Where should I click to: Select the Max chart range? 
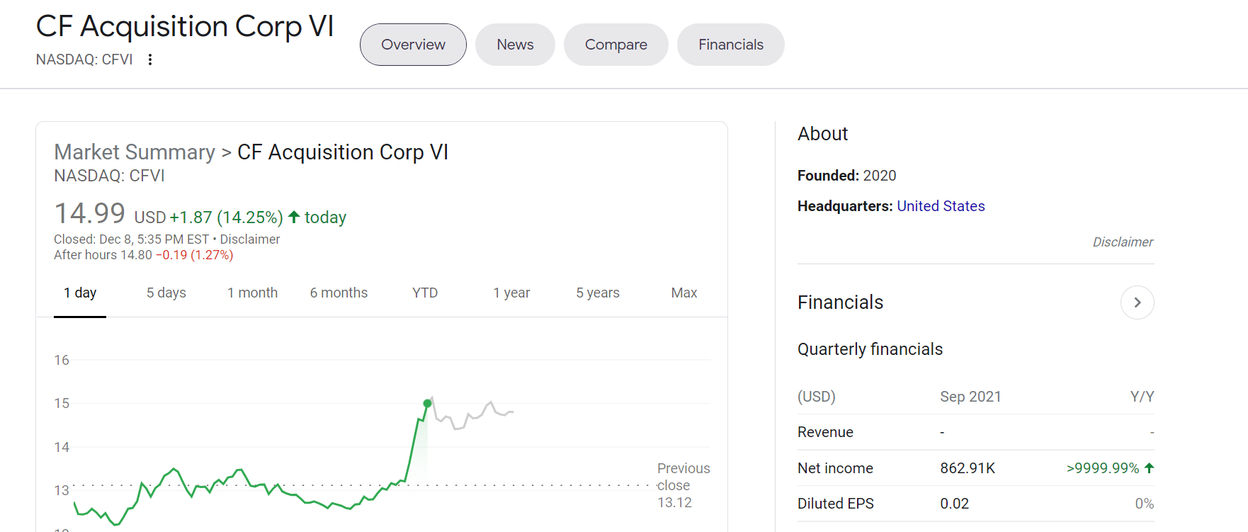[684, 293]
